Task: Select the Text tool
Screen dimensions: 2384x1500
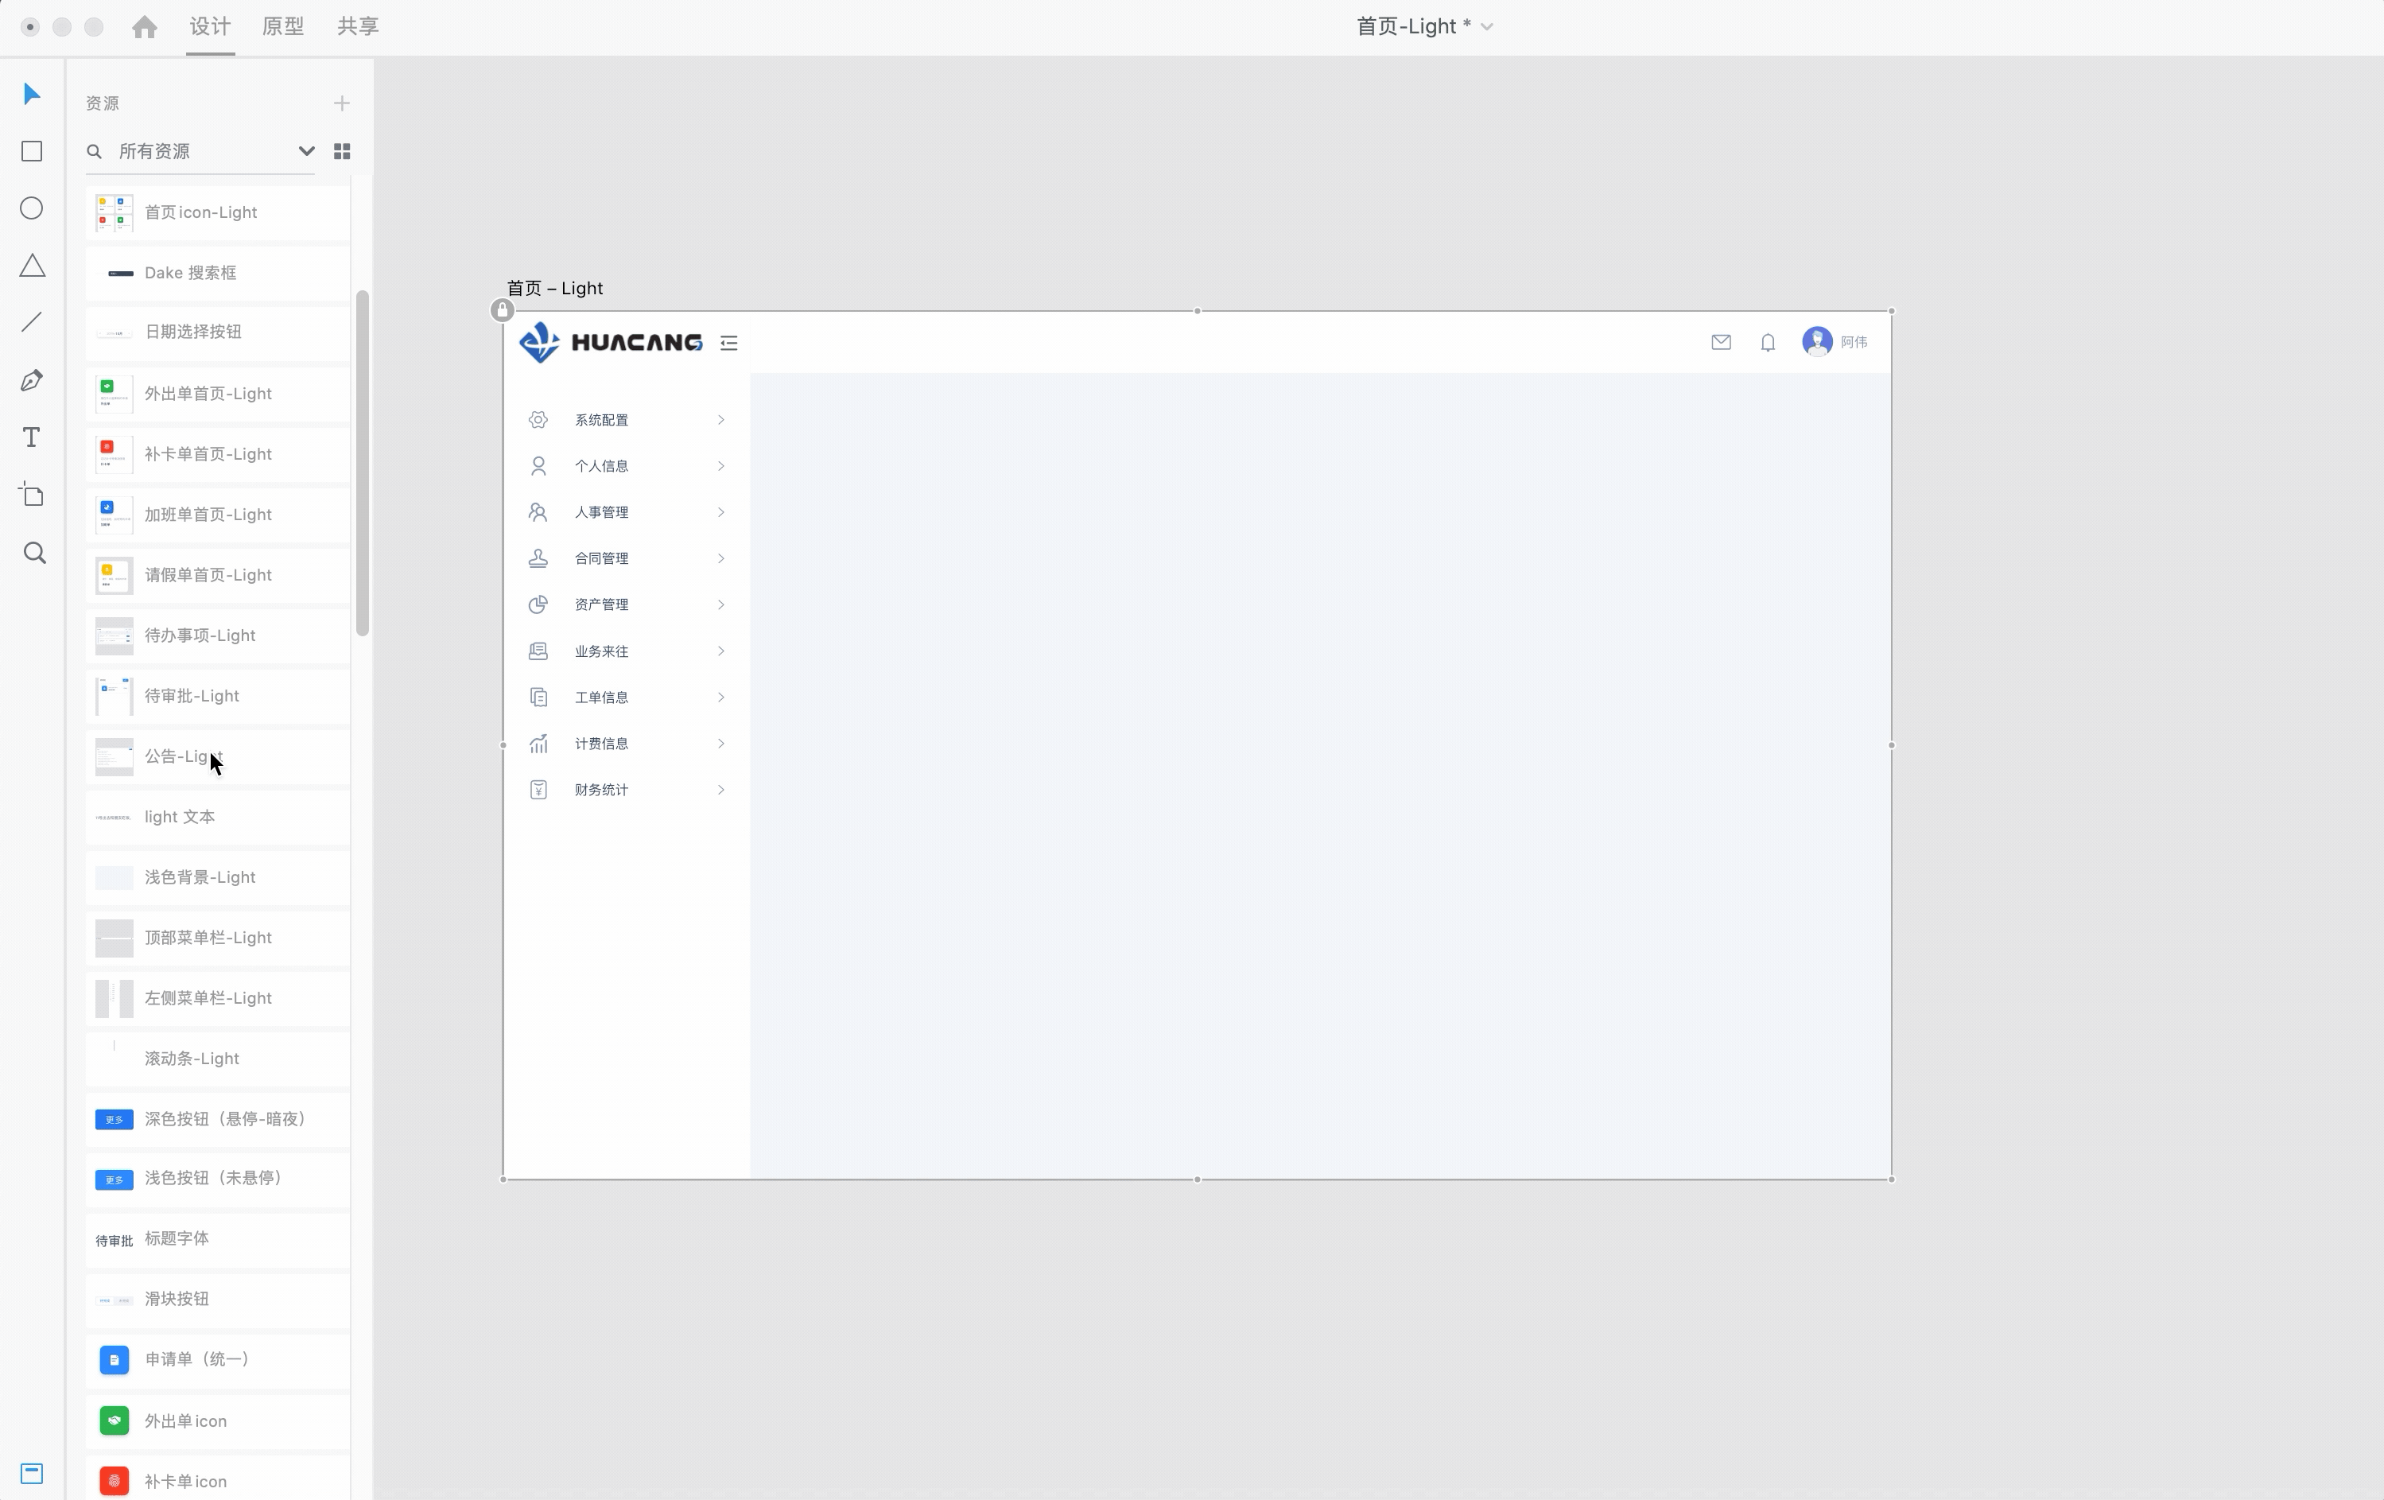Action: 32,437
